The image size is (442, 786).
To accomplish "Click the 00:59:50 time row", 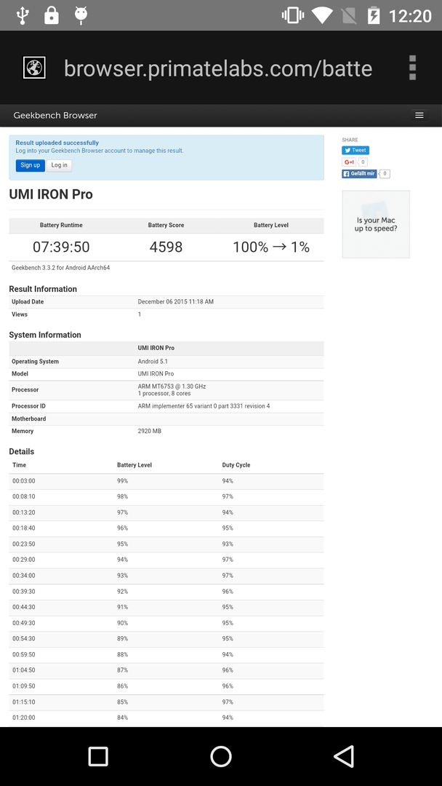I will 166,655.
